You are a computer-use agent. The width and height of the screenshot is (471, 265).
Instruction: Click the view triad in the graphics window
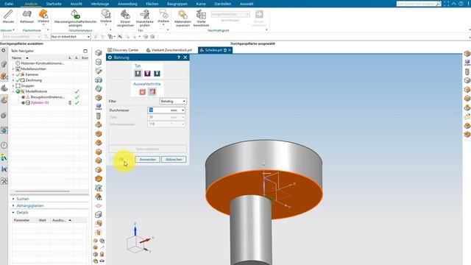(x=140, y=239)
